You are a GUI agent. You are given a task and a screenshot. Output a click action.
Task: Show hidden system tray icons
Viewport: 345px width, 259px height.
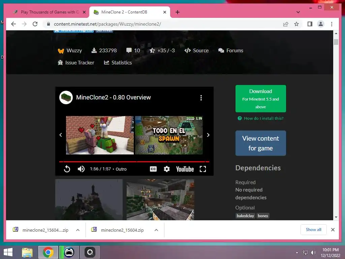tap(297, 253)
